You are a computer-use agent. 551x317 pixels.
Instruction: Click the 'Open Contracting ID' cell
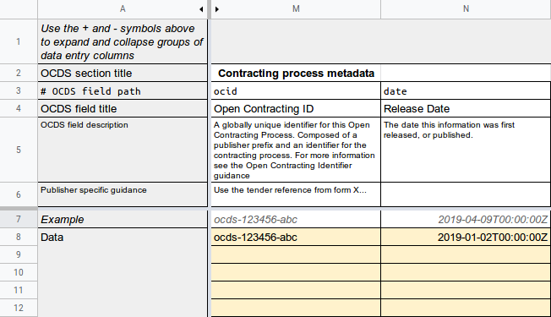296,108
